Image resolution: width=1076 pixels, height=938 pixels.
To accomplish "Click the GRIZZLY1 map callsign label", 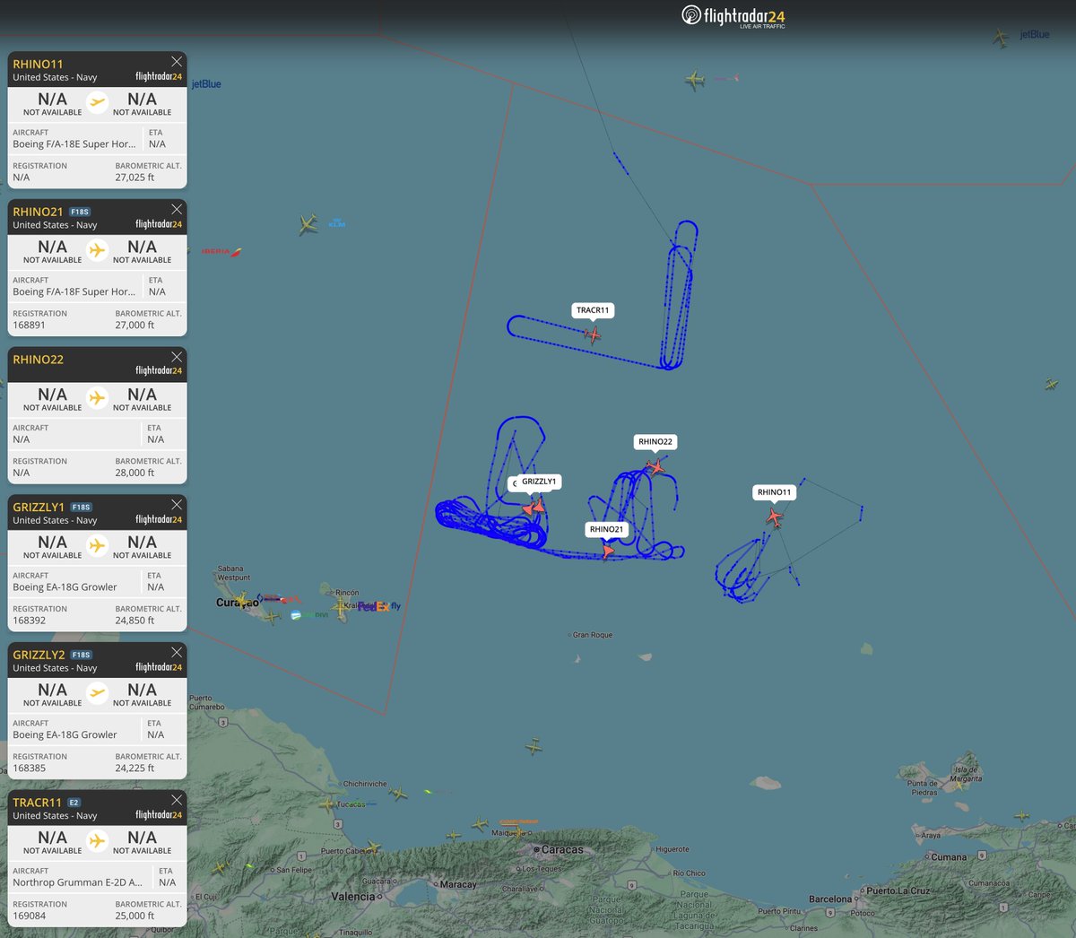I will click(539, 482).
